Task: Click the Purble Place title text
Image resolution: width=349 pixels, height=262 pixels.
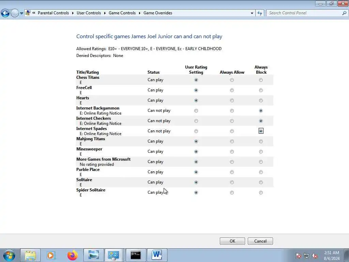Action: pyautogui.click(x=88, y=170)
